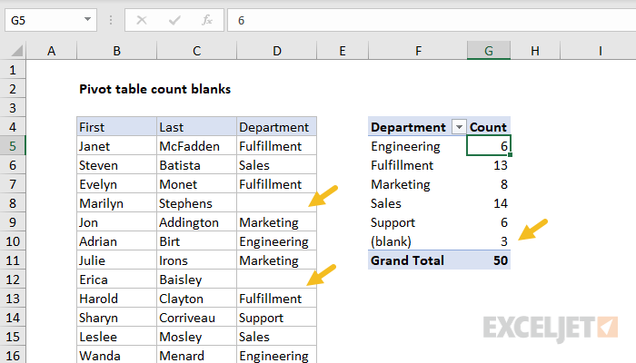Select the cell containing 'Addington'
636x363 pixels.
coord(196,222)
